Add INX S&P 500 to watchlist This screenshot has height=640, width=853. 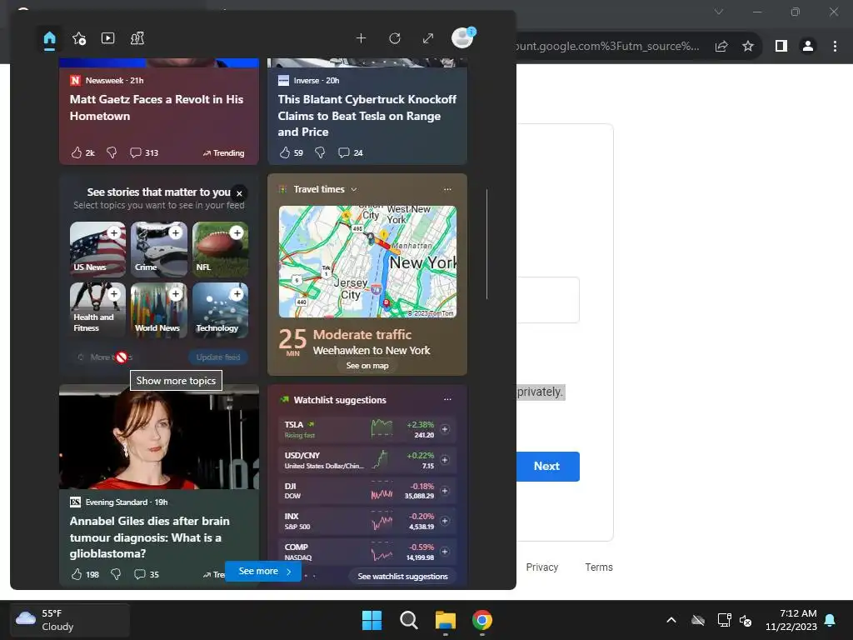(x=445, y=521)
